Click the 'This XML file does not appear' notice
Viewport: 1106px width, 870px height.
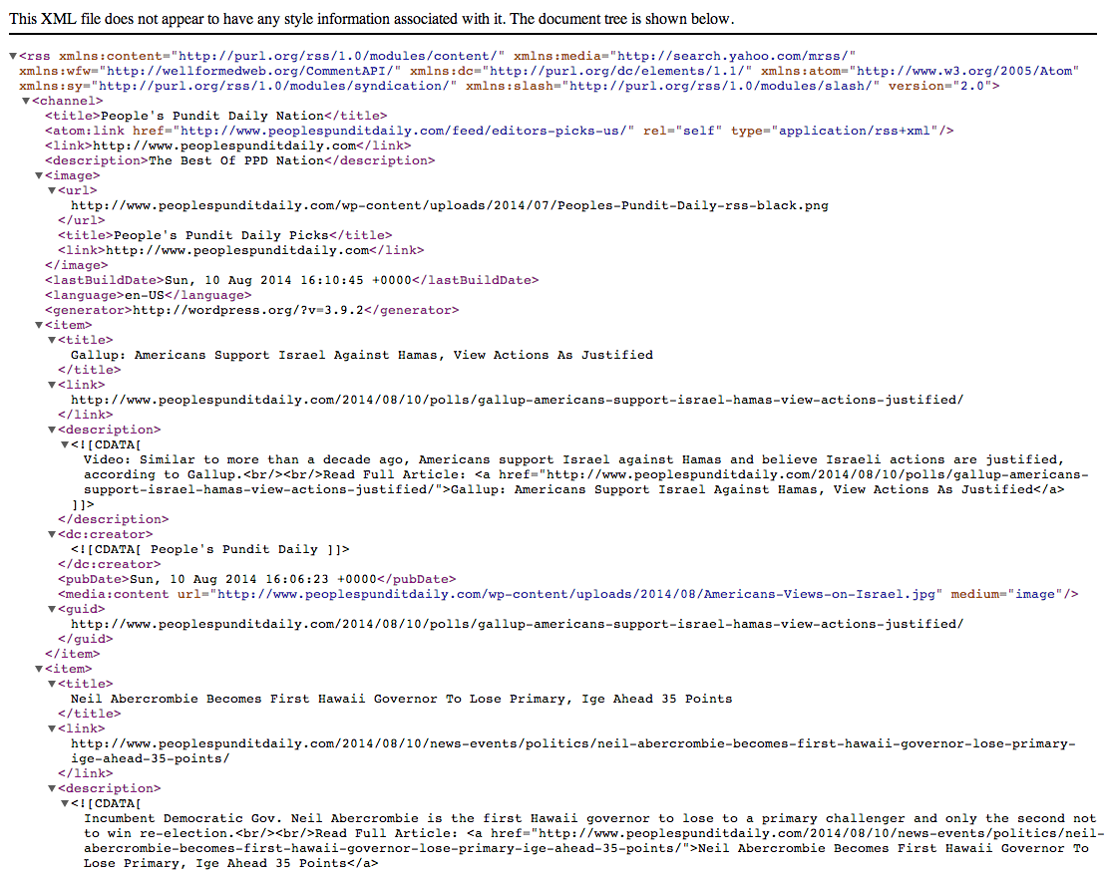[372, 19]
